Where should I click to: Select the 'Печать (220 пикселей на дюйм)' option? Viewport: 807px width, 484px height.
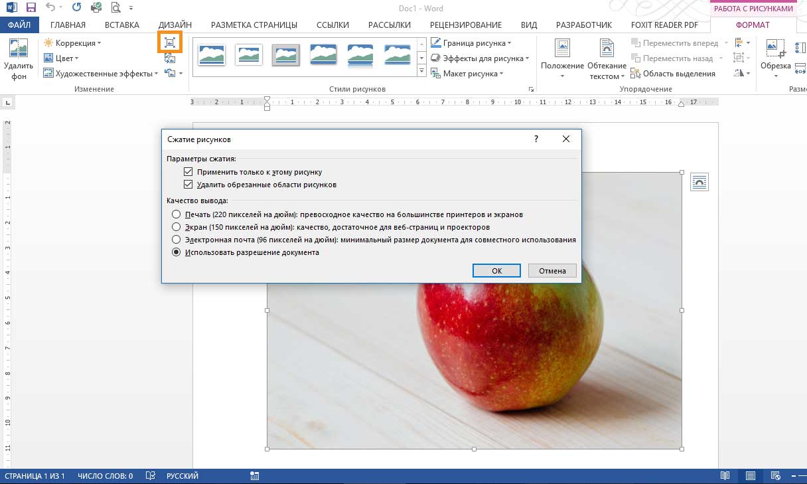[x=176, y=214]
